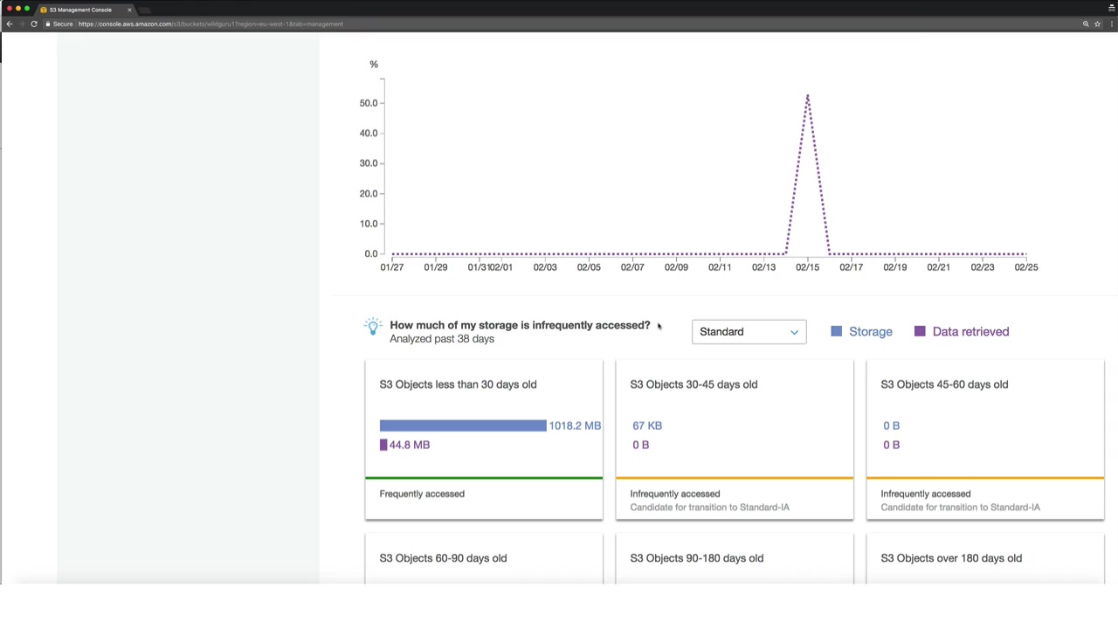Reload the S3 console page
The width and height of the screenshot is (1118, 629).
[33, 24]
